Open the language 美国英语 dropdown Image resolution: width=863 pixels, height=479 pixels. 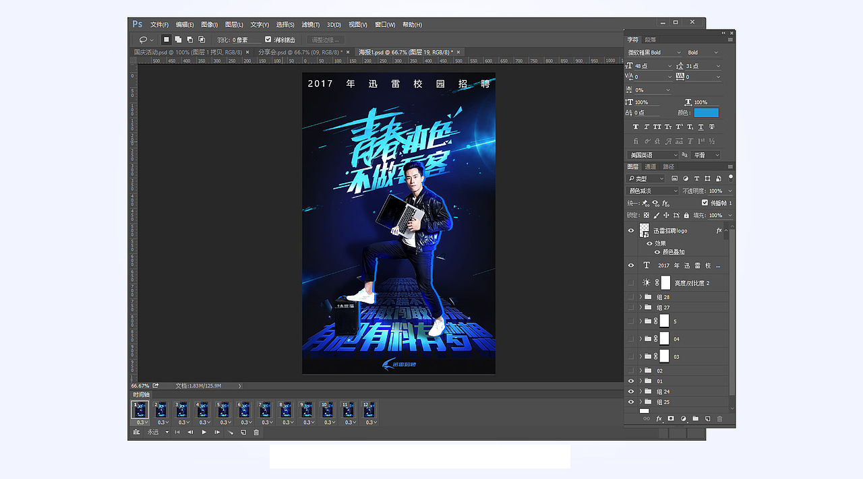(x=653, y=155)
